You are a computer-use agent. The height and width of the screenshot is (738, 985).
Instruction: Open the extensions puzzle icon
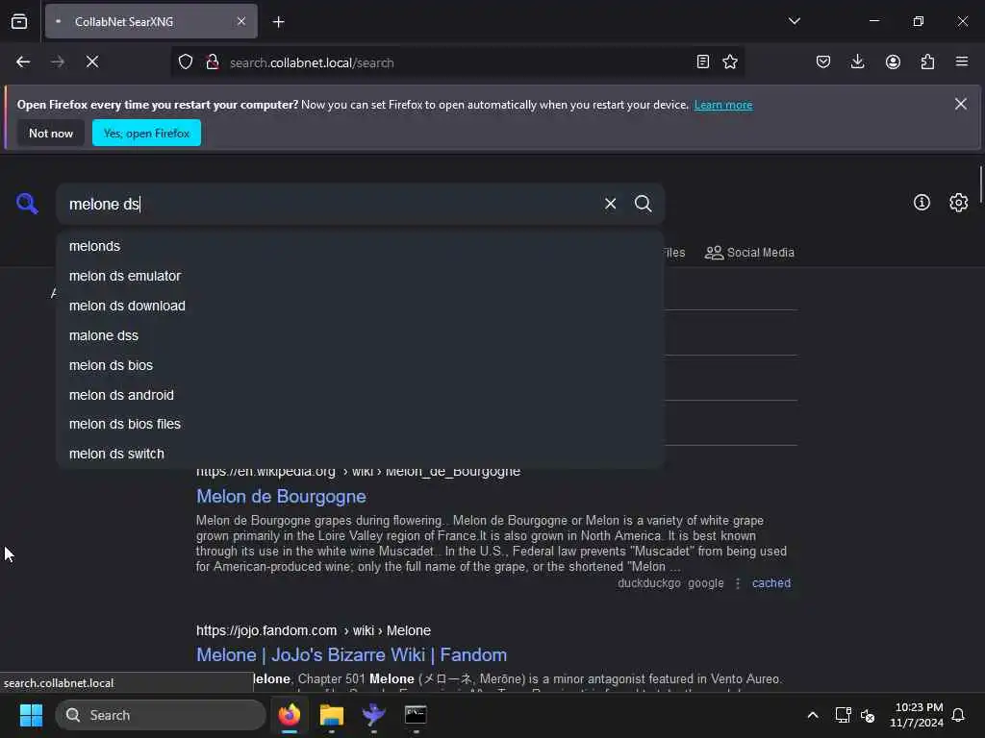(927, 62)
